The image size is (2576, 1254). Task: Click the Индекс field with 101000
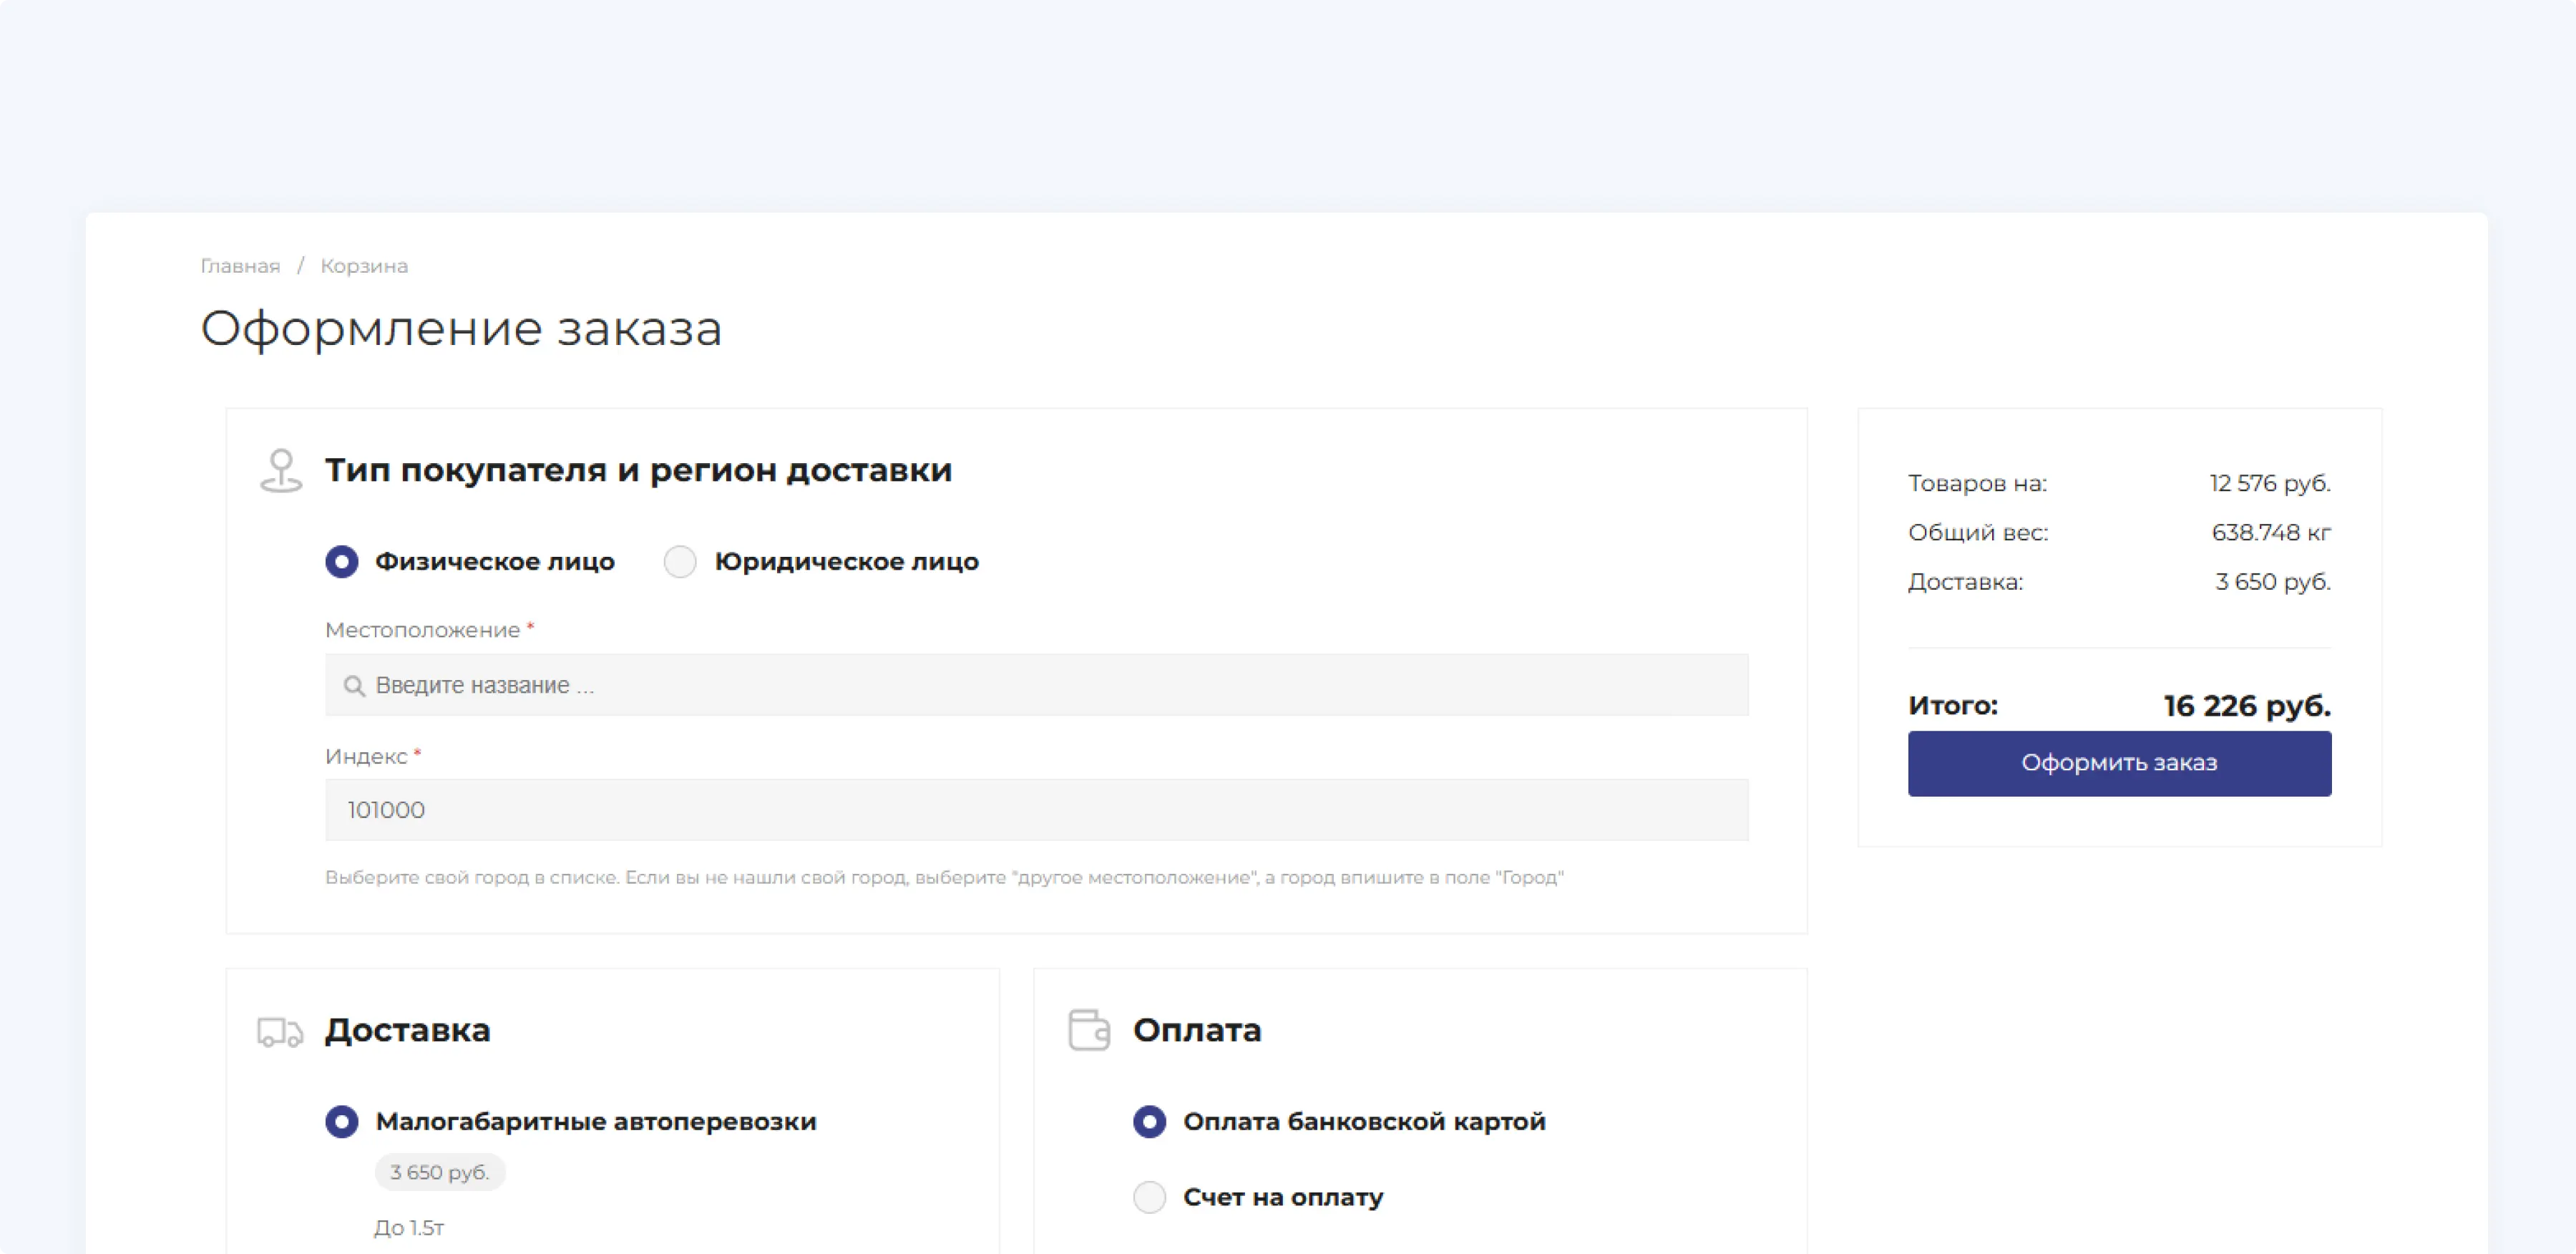1036,810
